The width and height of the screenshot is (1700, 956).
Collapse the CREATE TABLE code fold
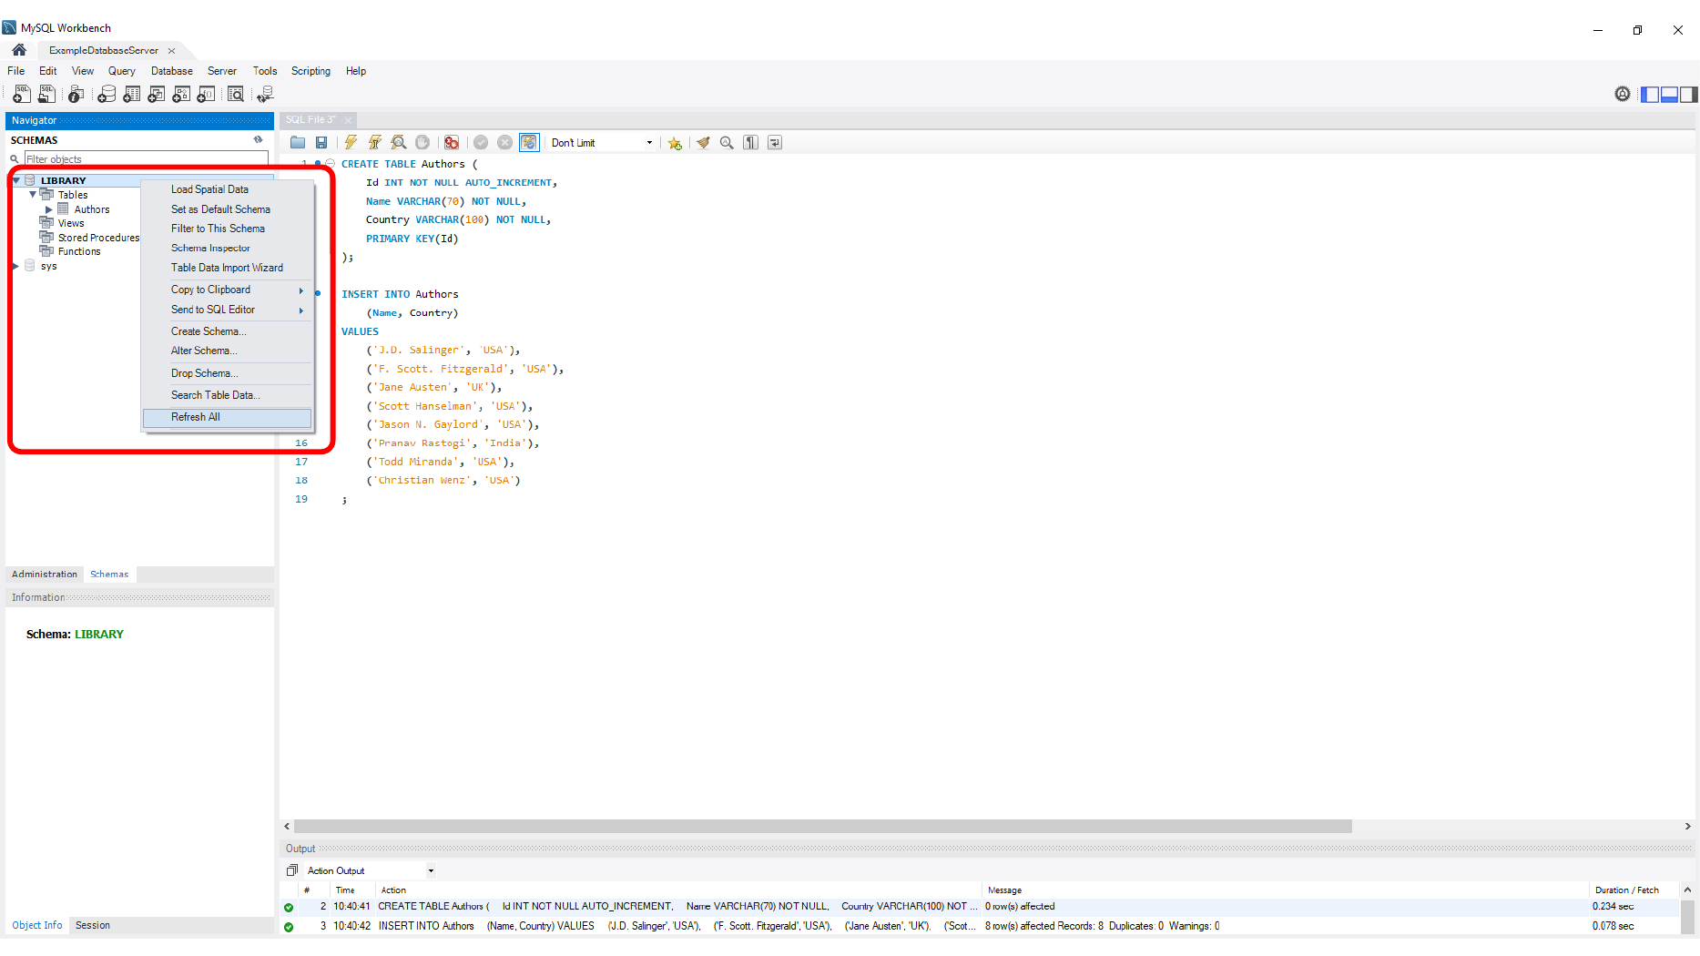point(330,164)
